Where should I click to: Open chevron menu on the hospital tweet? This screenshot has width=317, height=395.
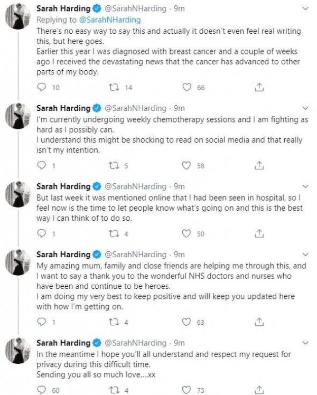tap(305, 186)
